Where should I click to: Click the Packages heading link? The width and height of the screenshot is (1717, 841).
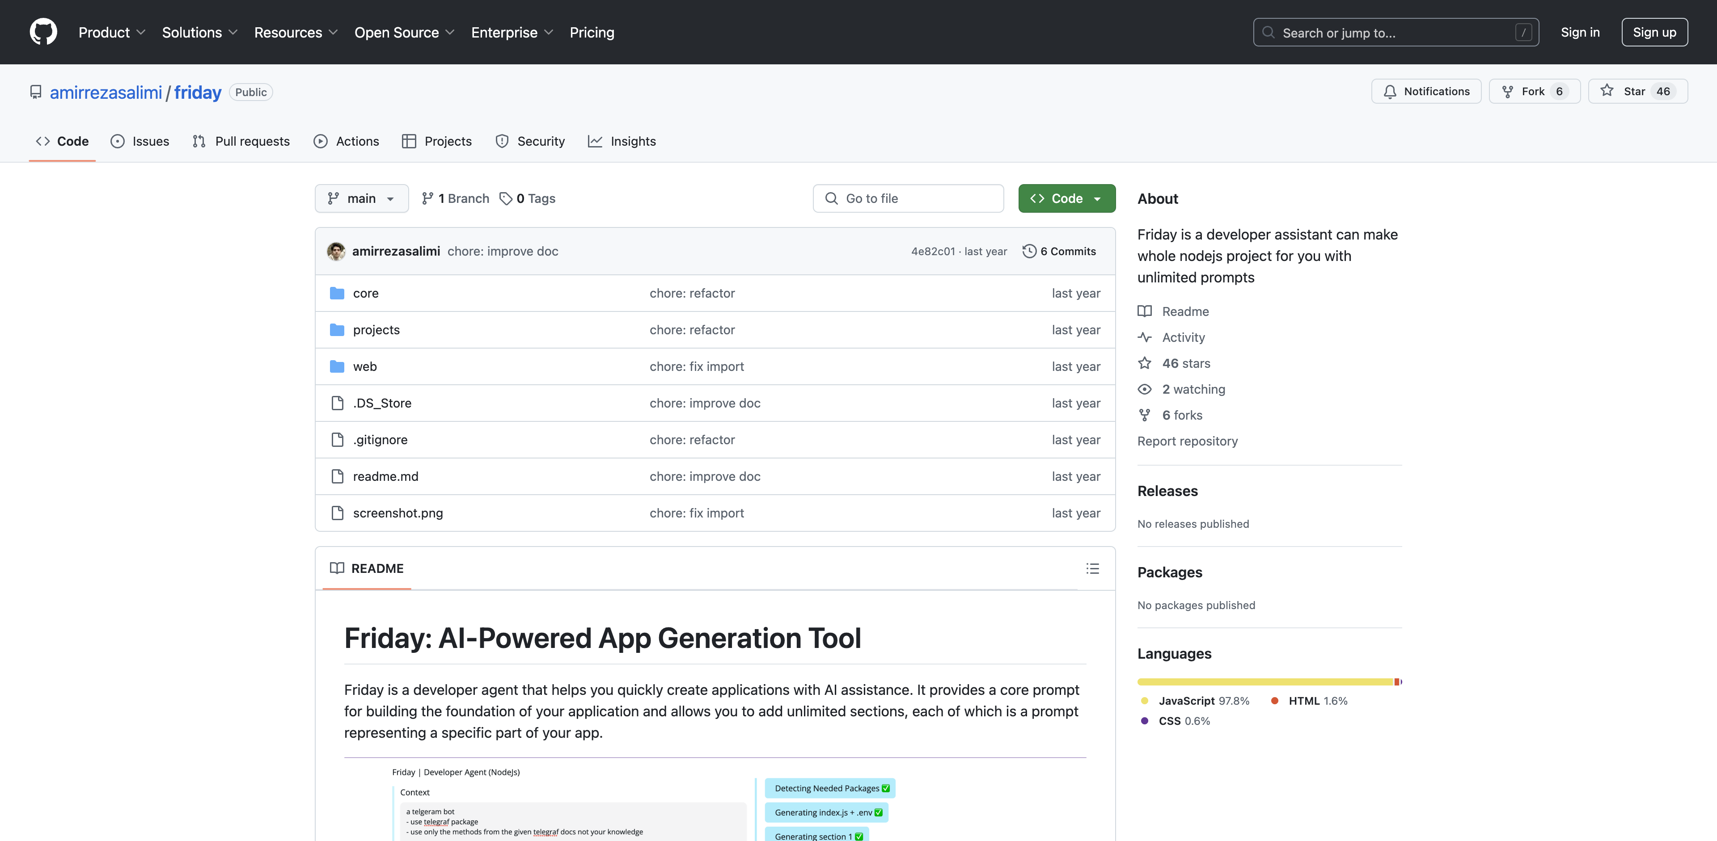1170,572
